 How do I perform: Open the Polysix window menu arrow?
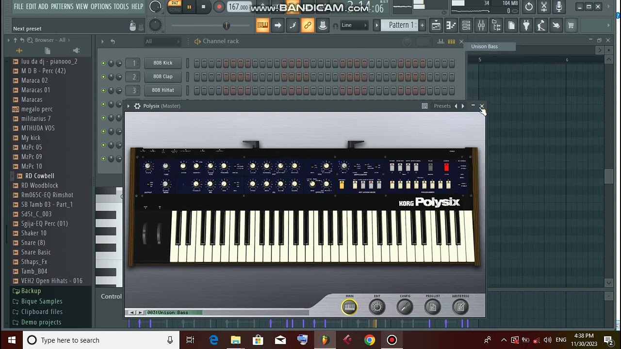coord(128,106)
